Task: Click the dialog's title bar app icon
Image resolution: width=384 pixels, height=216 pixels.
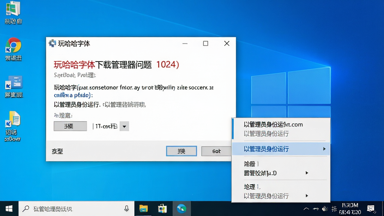Action: tap(52, 43)
